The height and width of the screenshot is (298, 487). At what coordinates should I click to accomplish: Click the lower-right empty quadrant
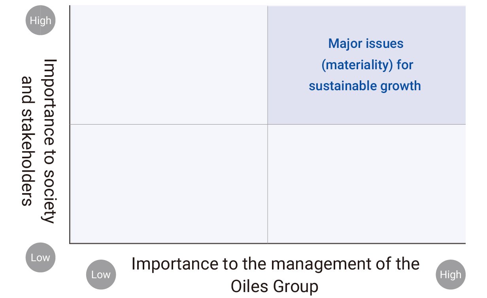[366, 184]
